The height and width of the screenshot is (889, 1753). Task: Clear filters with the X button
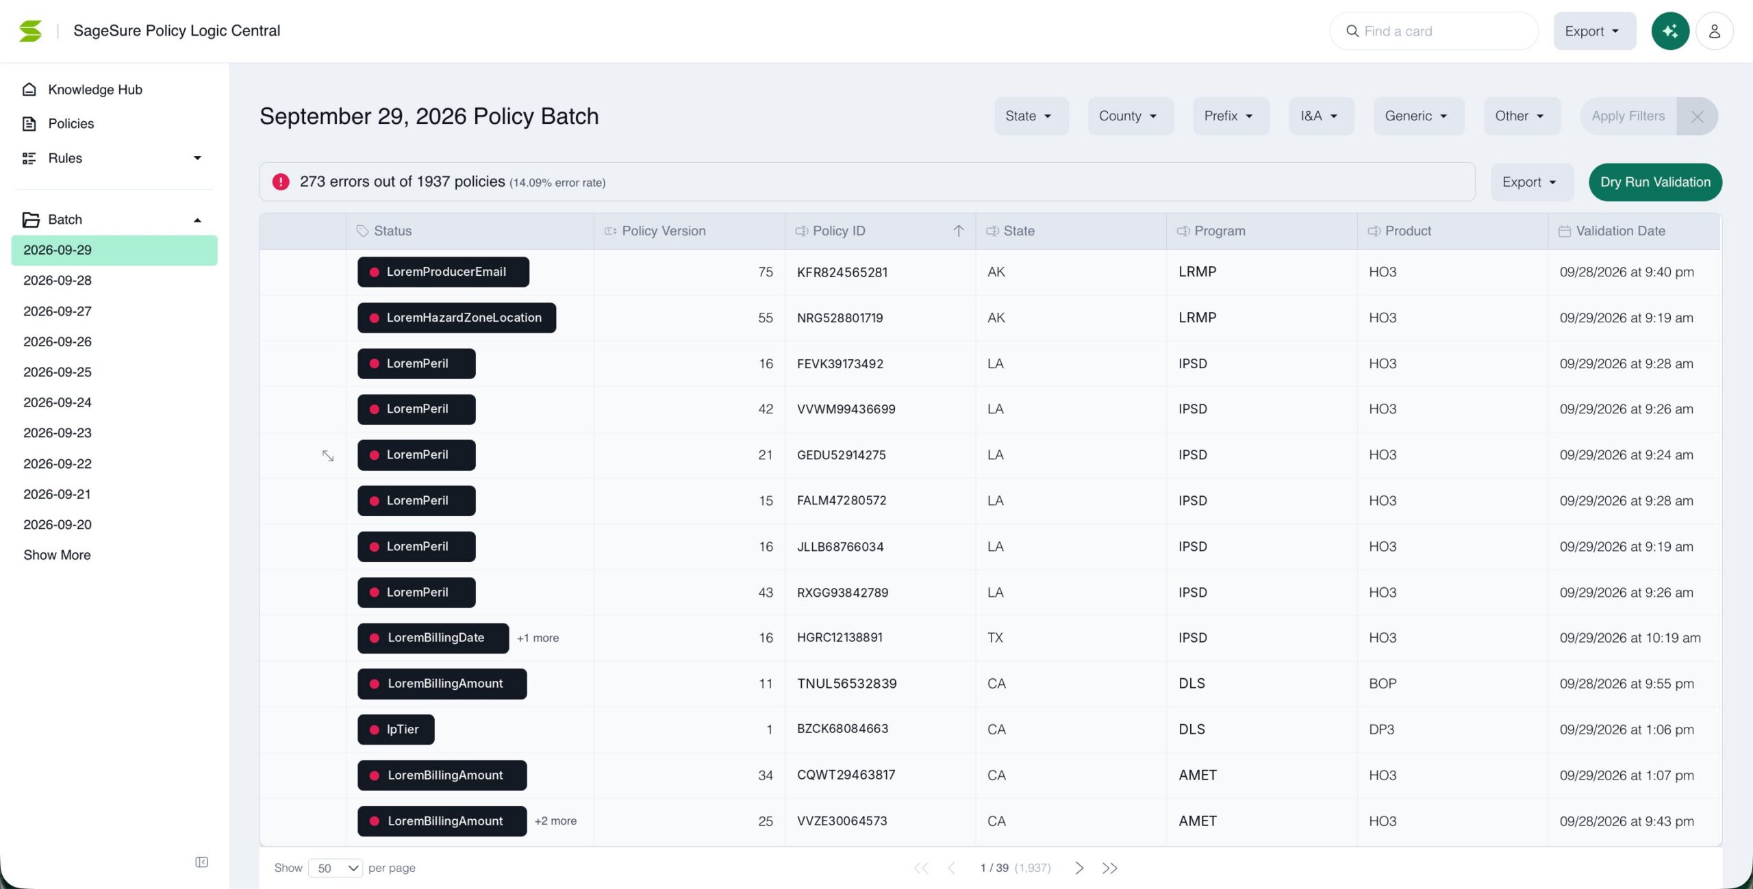(1697, 116)
